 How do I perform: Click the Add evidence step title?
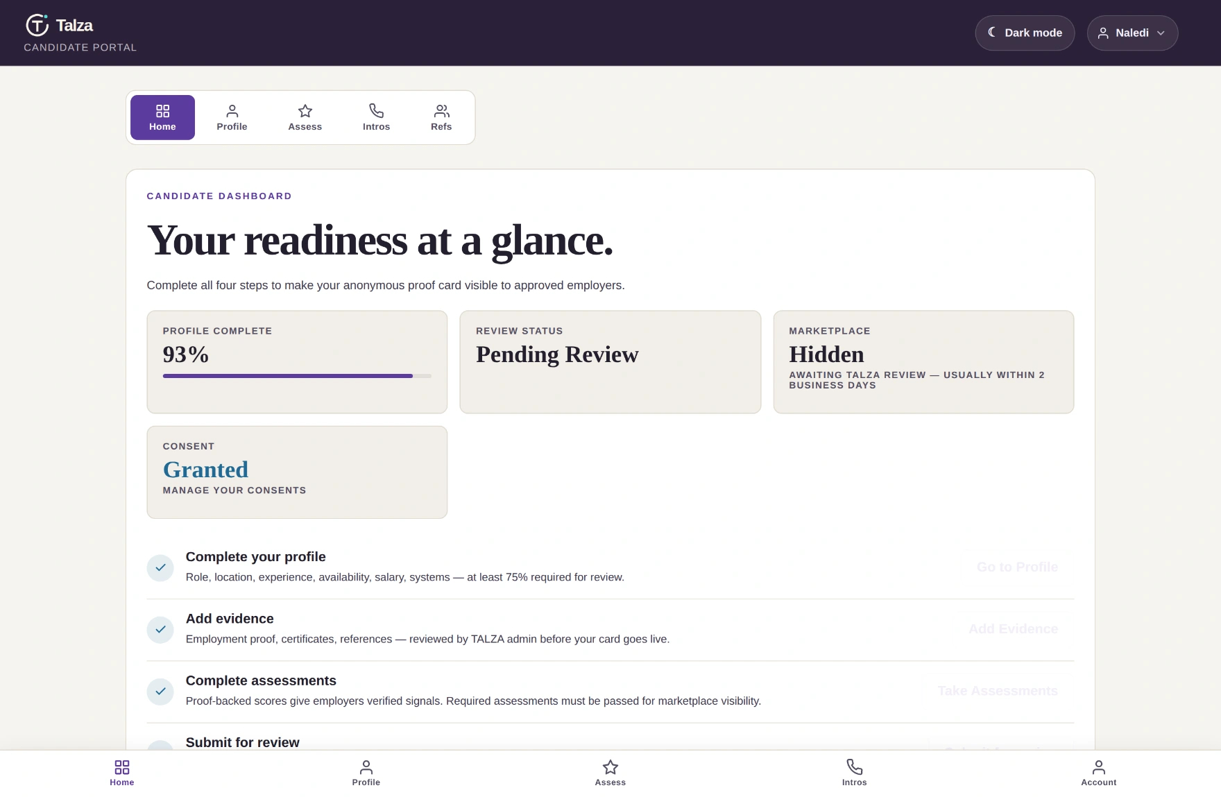pyautogui.click(x=230, y=619)
